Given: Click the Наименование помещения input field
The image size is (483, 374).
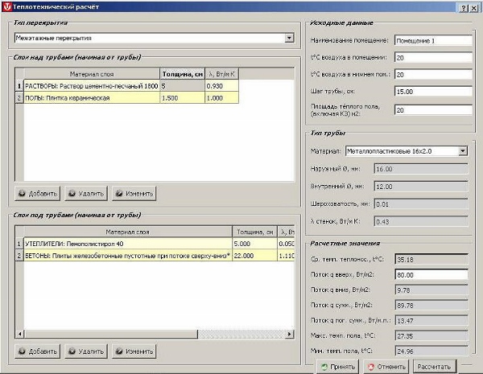Looking at the screenshot, I should [431, 40].
